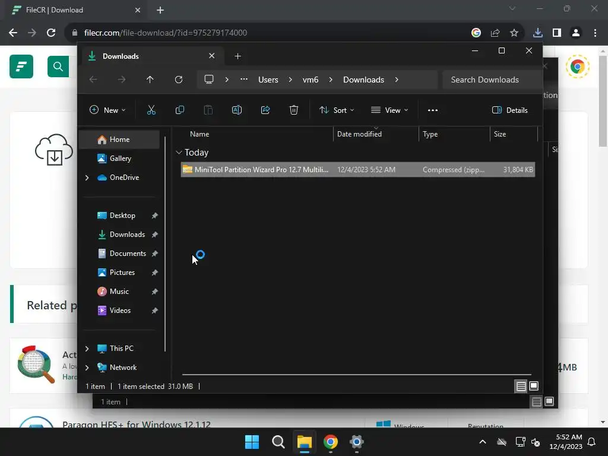The image size is (608, 456).
Task: Click the Explorer forward arrow
Action: pos(122,80)
